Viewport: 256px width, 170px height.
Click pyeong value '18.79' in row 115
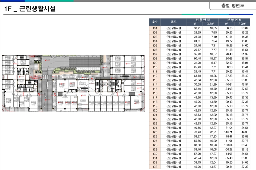click(213, 89)
